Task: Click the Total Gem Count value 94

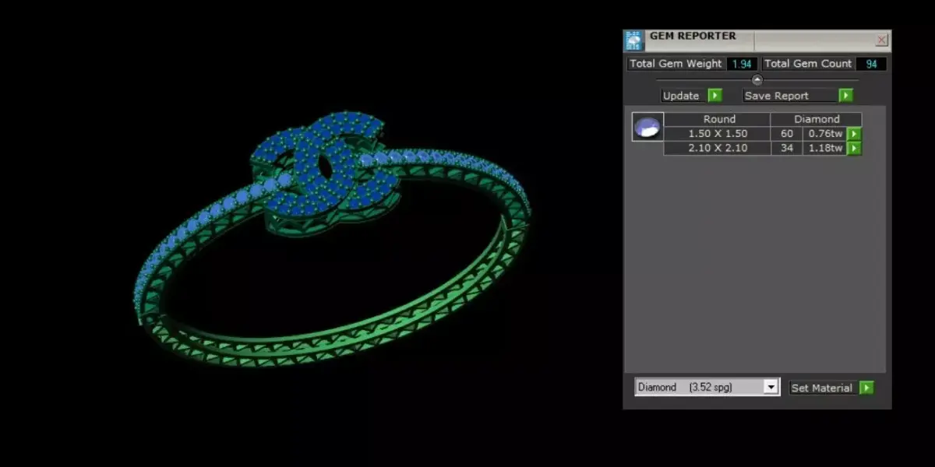Action: [870, 64]
